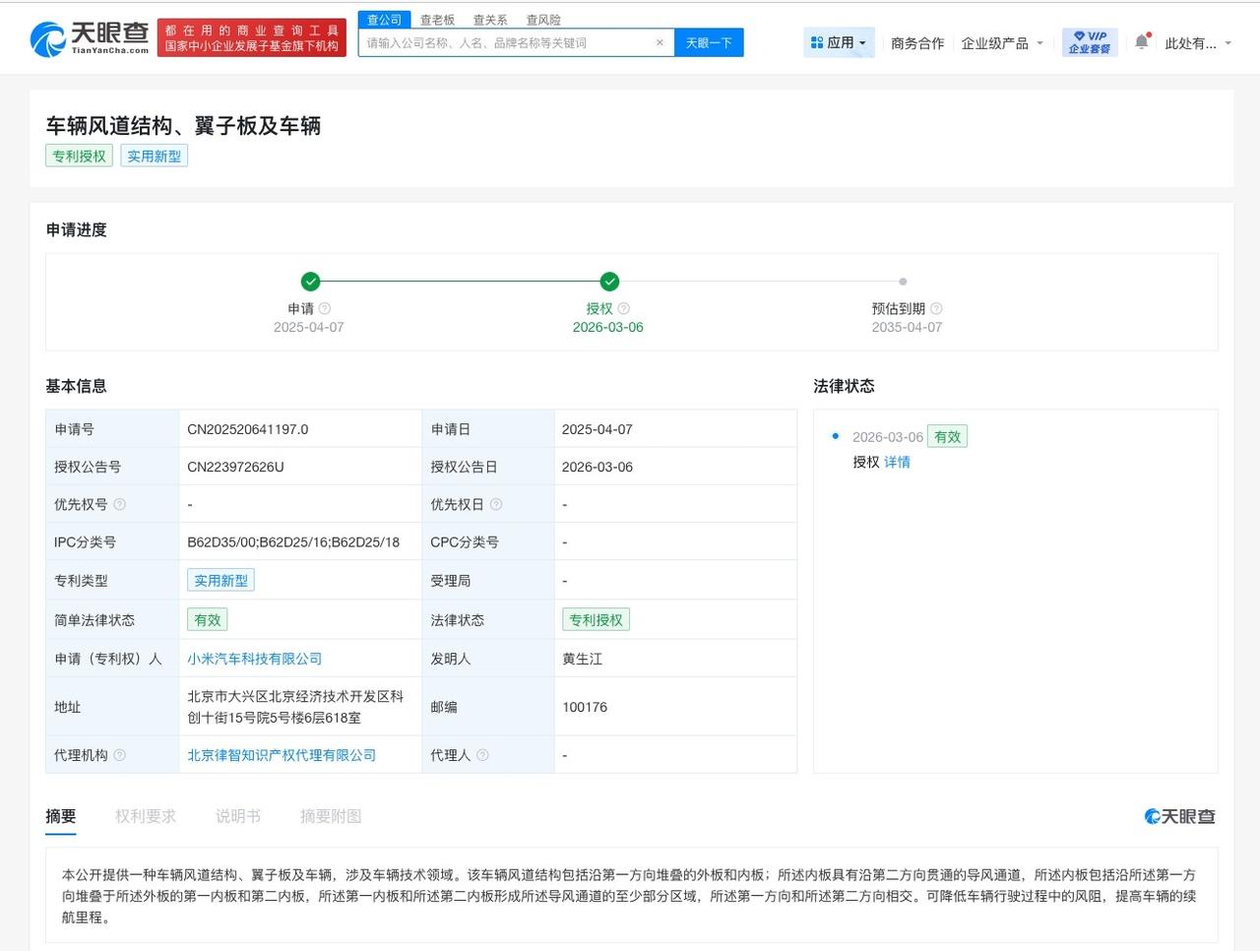Click help icon next to 预估到期

(936, 308)
